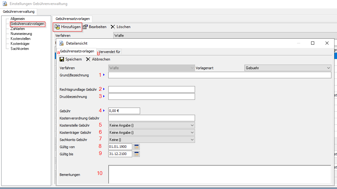Open the Kostenträger Gebühr dropdown
The image size is (337, 189).
(192, 133)
